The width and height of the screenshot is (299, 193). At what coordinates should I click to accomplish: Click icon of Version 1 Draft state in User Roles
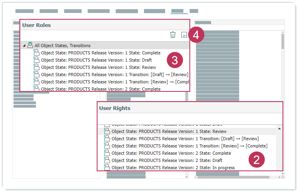click(x=36, y=60)
